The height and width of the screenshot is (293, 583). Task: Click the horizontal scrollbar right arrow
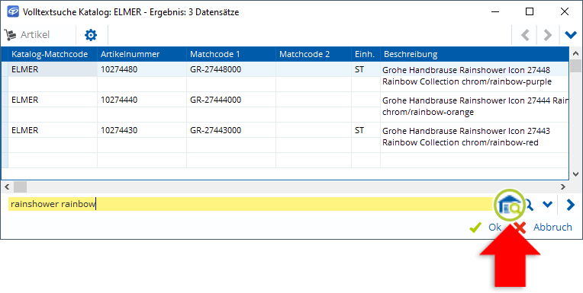click(x=563, y=187)
